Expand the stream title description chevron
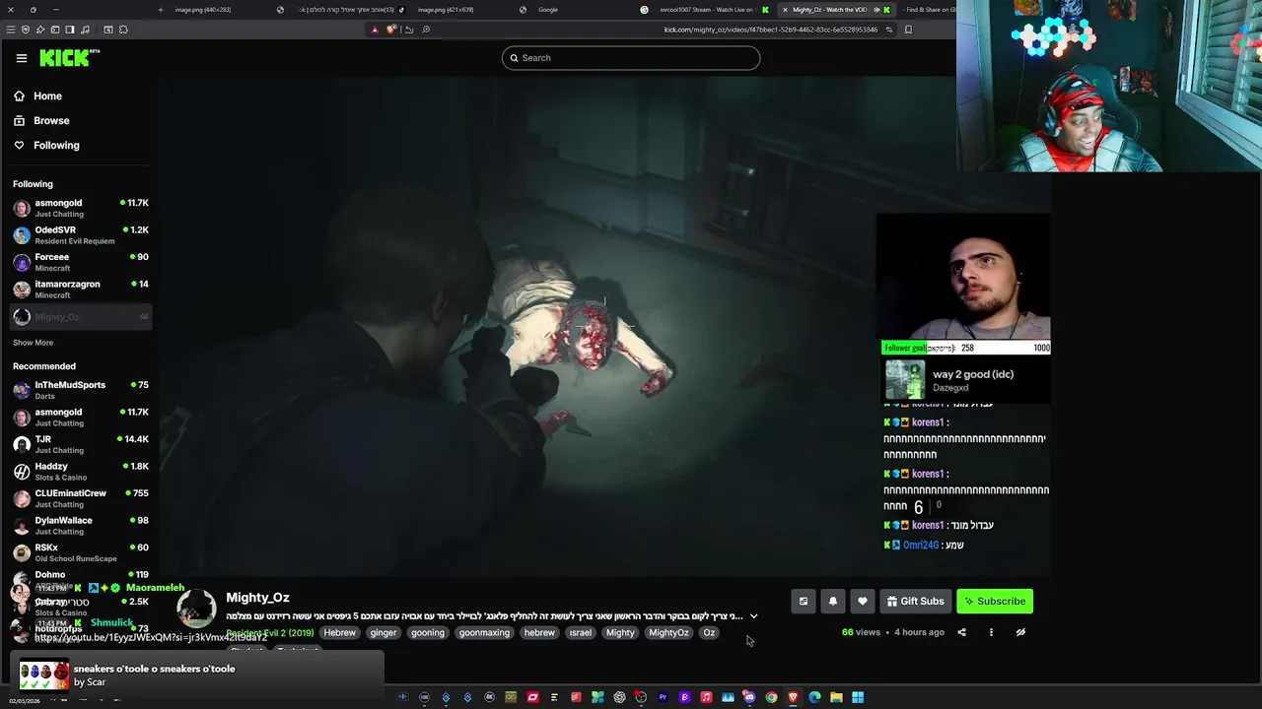The image size is (1262, 709). pos(753,616)
